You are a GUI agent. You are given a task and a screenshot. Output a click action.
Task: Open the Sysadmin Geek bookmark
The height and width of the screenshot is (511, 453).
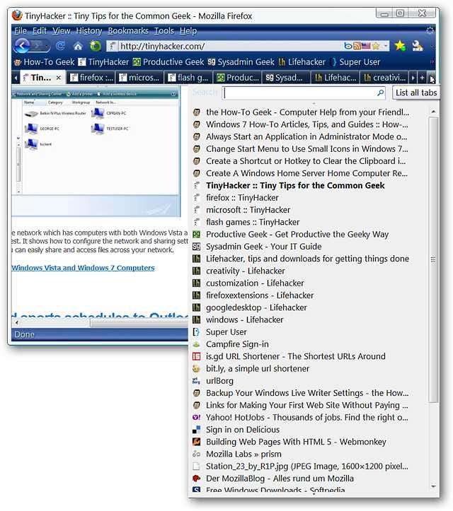[241, 62]
